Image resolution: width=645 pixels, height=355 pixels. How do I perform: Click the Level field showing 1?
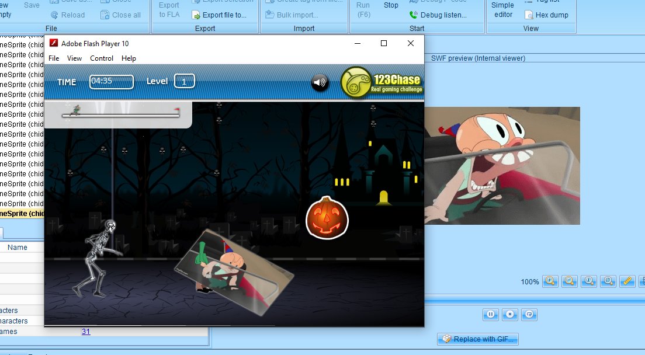coord(184,81)
